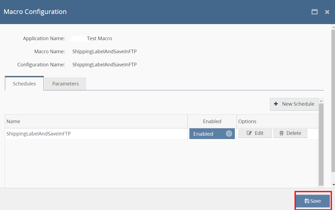Click the dialog's outer scrollbar down arrow
Image resolution: width=335 pixels, height=210 pixels.
(x=333, y=185)
